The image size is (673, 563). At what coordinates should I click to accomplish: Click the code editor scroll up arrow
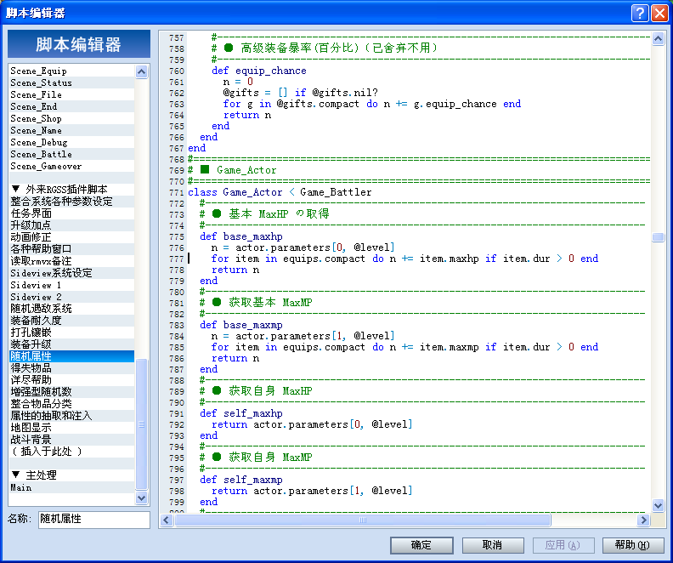click(658, 38)
